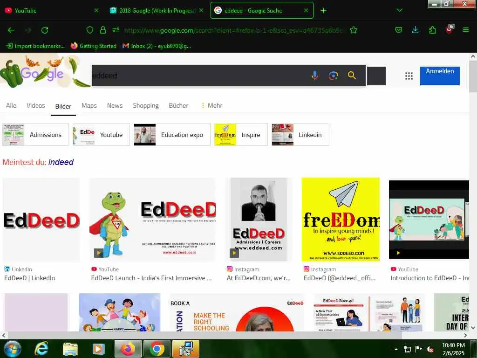Open the site permissions icon in the address bar
This screenshot has height=358, width=477.
116,30
